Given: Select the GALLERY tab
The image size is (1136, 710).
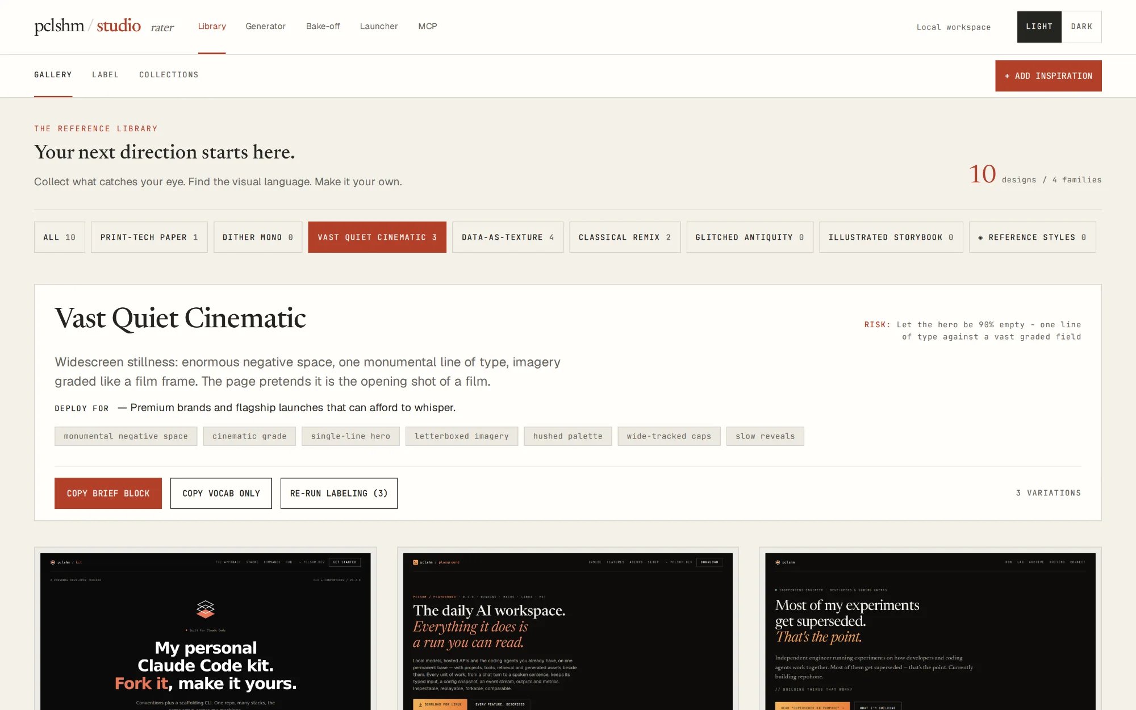Looking at the screenshot, I should pos(53,75).
